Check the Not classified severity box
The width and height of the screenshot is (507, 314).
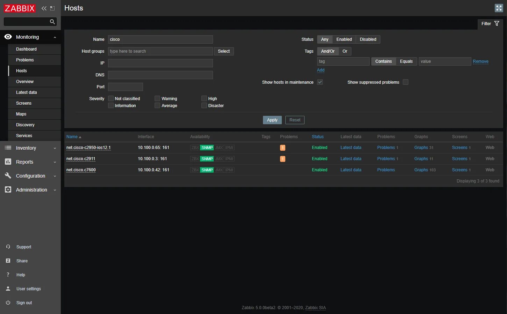tap(111, 98)
